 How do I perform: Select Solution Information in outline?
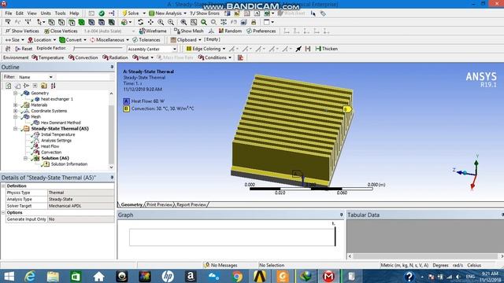pyautogui.click(x=69, y=164)
